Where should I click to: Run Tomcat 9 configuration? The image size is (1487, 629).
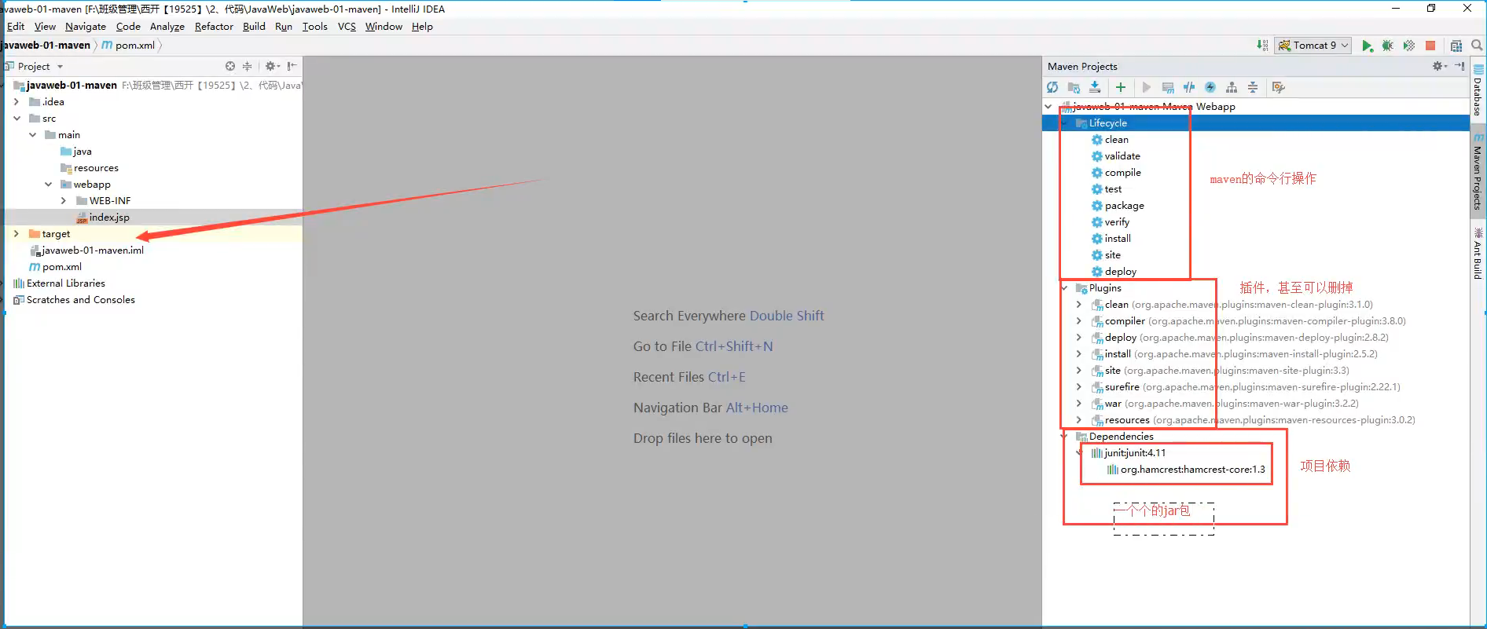tap(1368, 46)
